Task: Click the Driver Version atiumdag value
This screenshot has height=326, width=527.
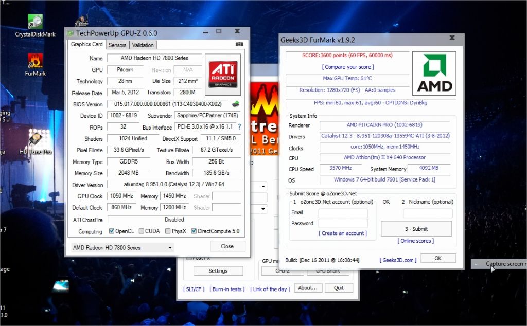Action: pos(174,184)
